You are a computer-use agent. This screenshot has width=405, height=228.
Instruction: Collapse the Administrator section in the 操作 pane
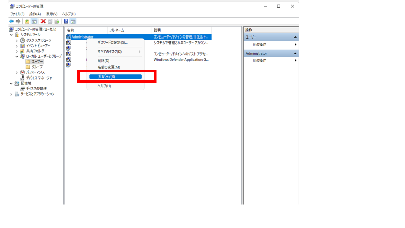tap(295, 53)
